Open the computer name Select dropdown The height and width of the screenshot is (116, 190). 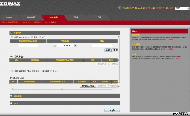(x=67, y=46)
